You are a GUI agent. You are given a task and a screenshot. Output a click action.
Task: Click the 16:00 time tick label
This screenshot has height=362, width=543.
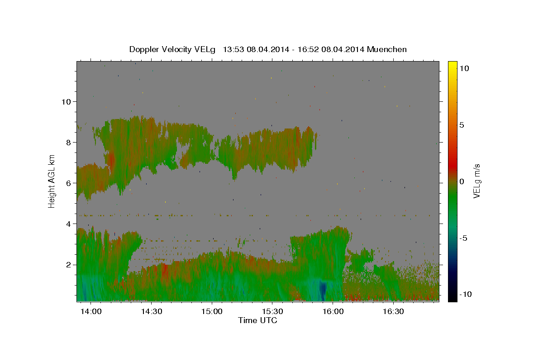(333, 312)
